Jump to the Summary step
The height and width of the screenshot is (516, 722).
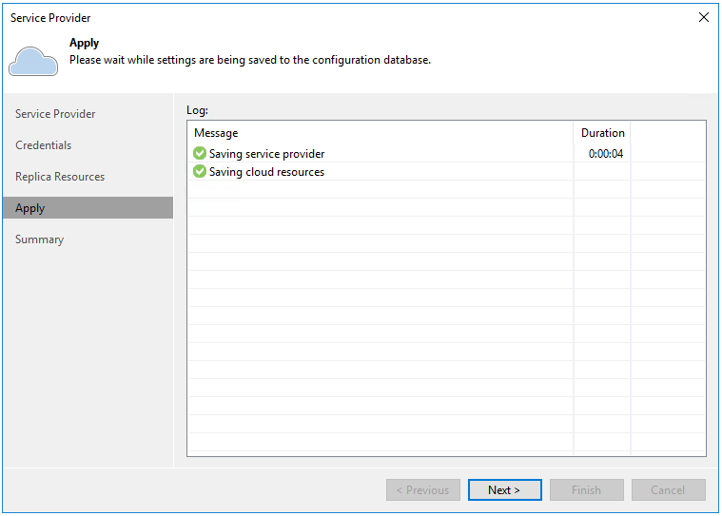point(40,239)
